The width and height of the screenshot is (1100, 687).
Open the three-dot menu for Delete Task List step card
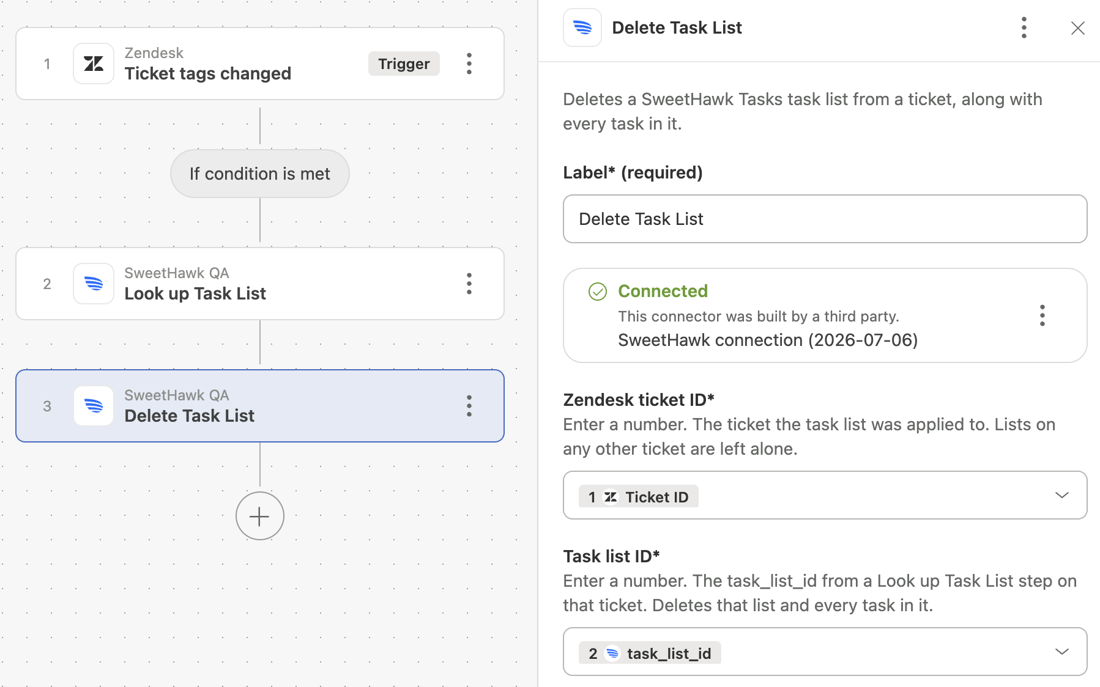point(469,406)
